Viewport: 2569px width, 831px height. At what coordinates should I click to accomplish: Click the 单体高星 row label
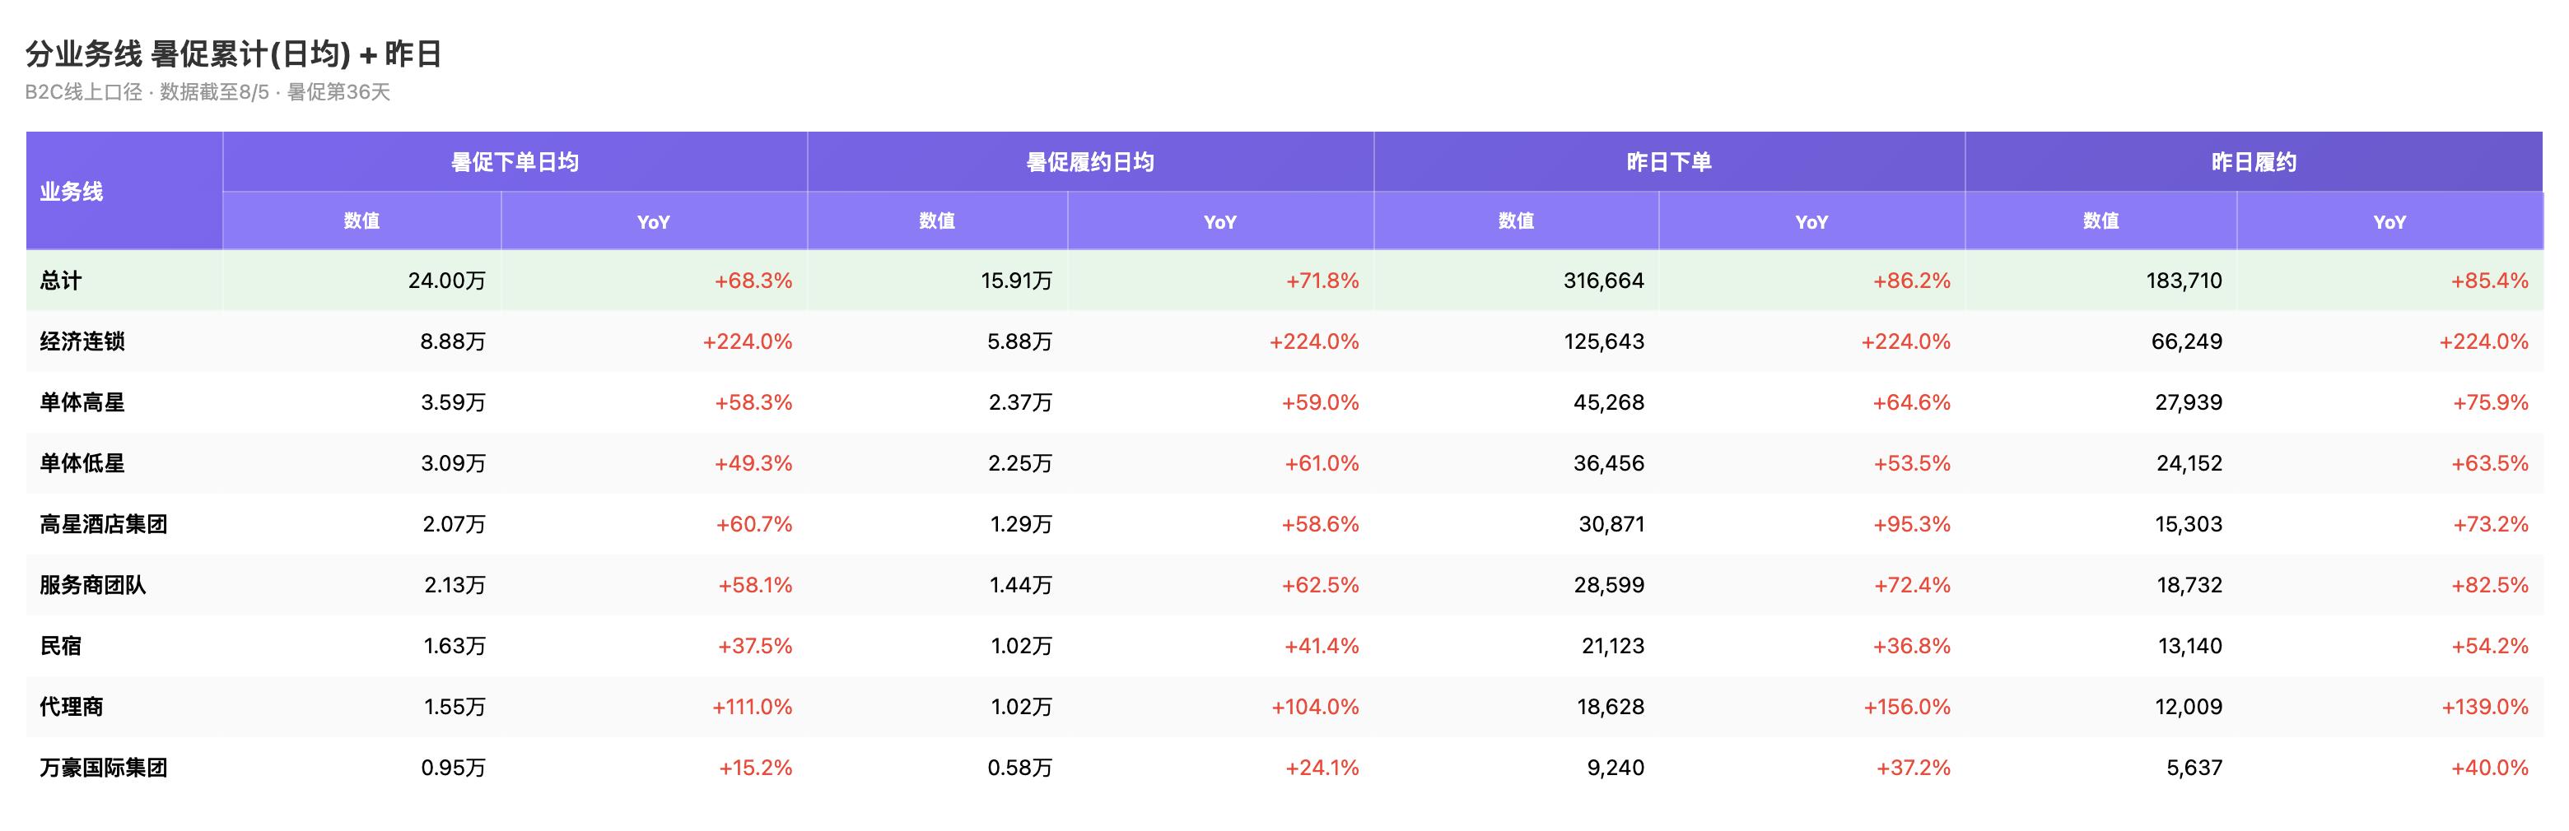coord(82,402)
